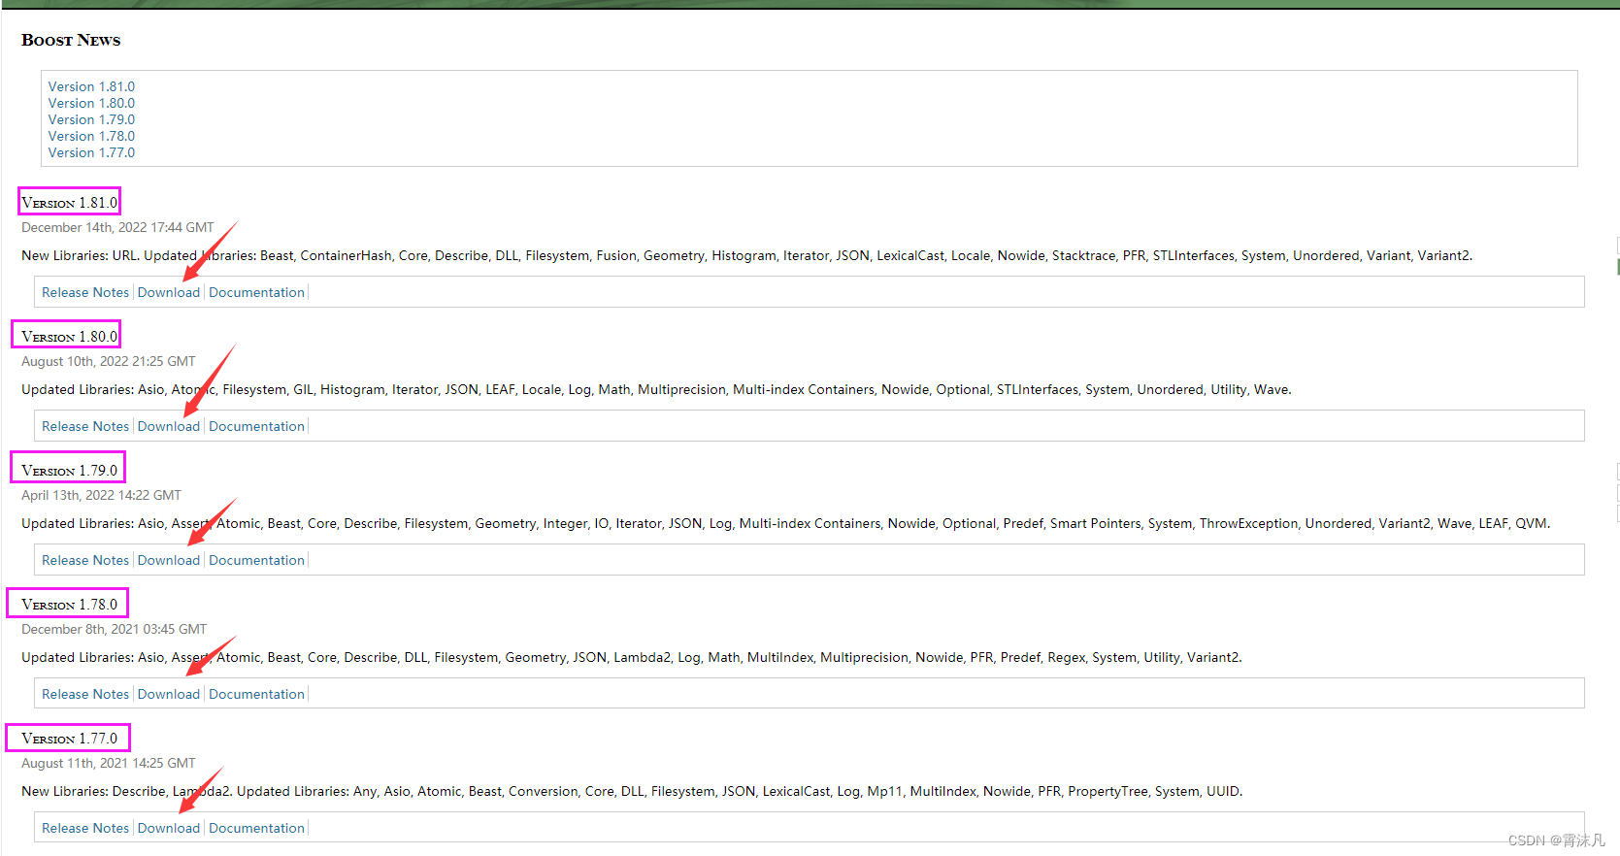Image resolution: width=1620 pixels, height=856 pixels.
Task: Click the Version 1.78.0 section heading
Action: [x=70, y=605]
